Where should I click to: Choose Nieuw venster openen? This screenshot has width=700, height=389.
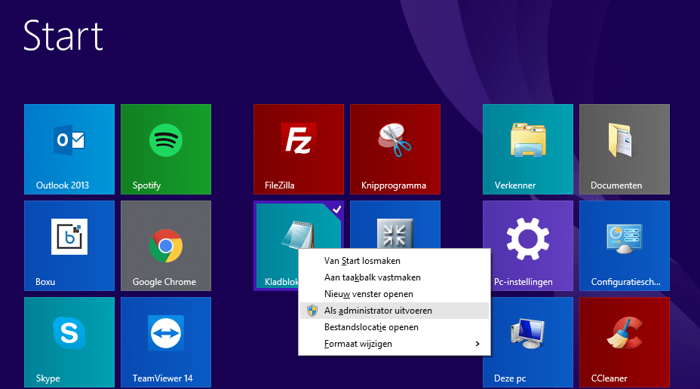click(x=395, y=294)
